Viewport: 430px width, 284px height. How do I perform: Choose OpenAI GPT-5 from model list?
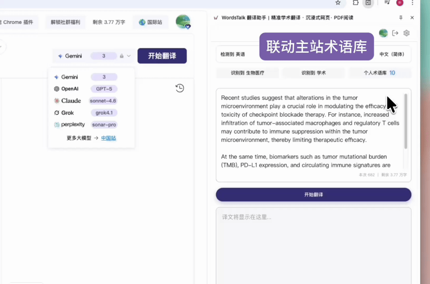point(86,89)
